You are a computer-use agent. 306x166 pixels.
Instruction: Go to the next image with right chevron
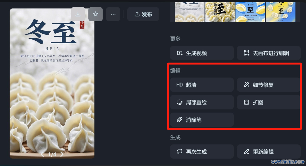[x=62, y=154]
